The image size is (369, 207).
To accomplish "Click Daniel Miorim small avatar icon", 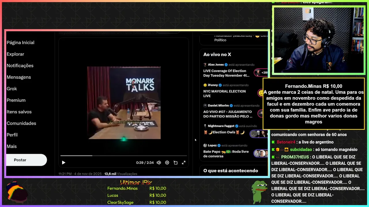I will [x=205, y=106].
